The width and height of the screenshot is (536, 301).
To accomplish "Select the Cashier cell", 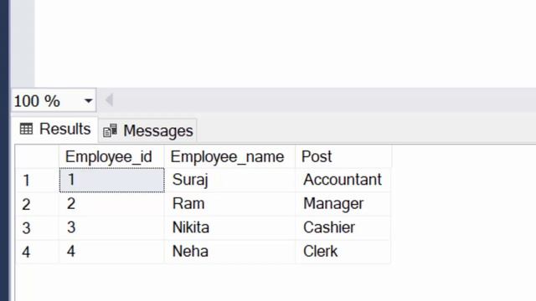I will pyautogui.click(x=343, y=227).
